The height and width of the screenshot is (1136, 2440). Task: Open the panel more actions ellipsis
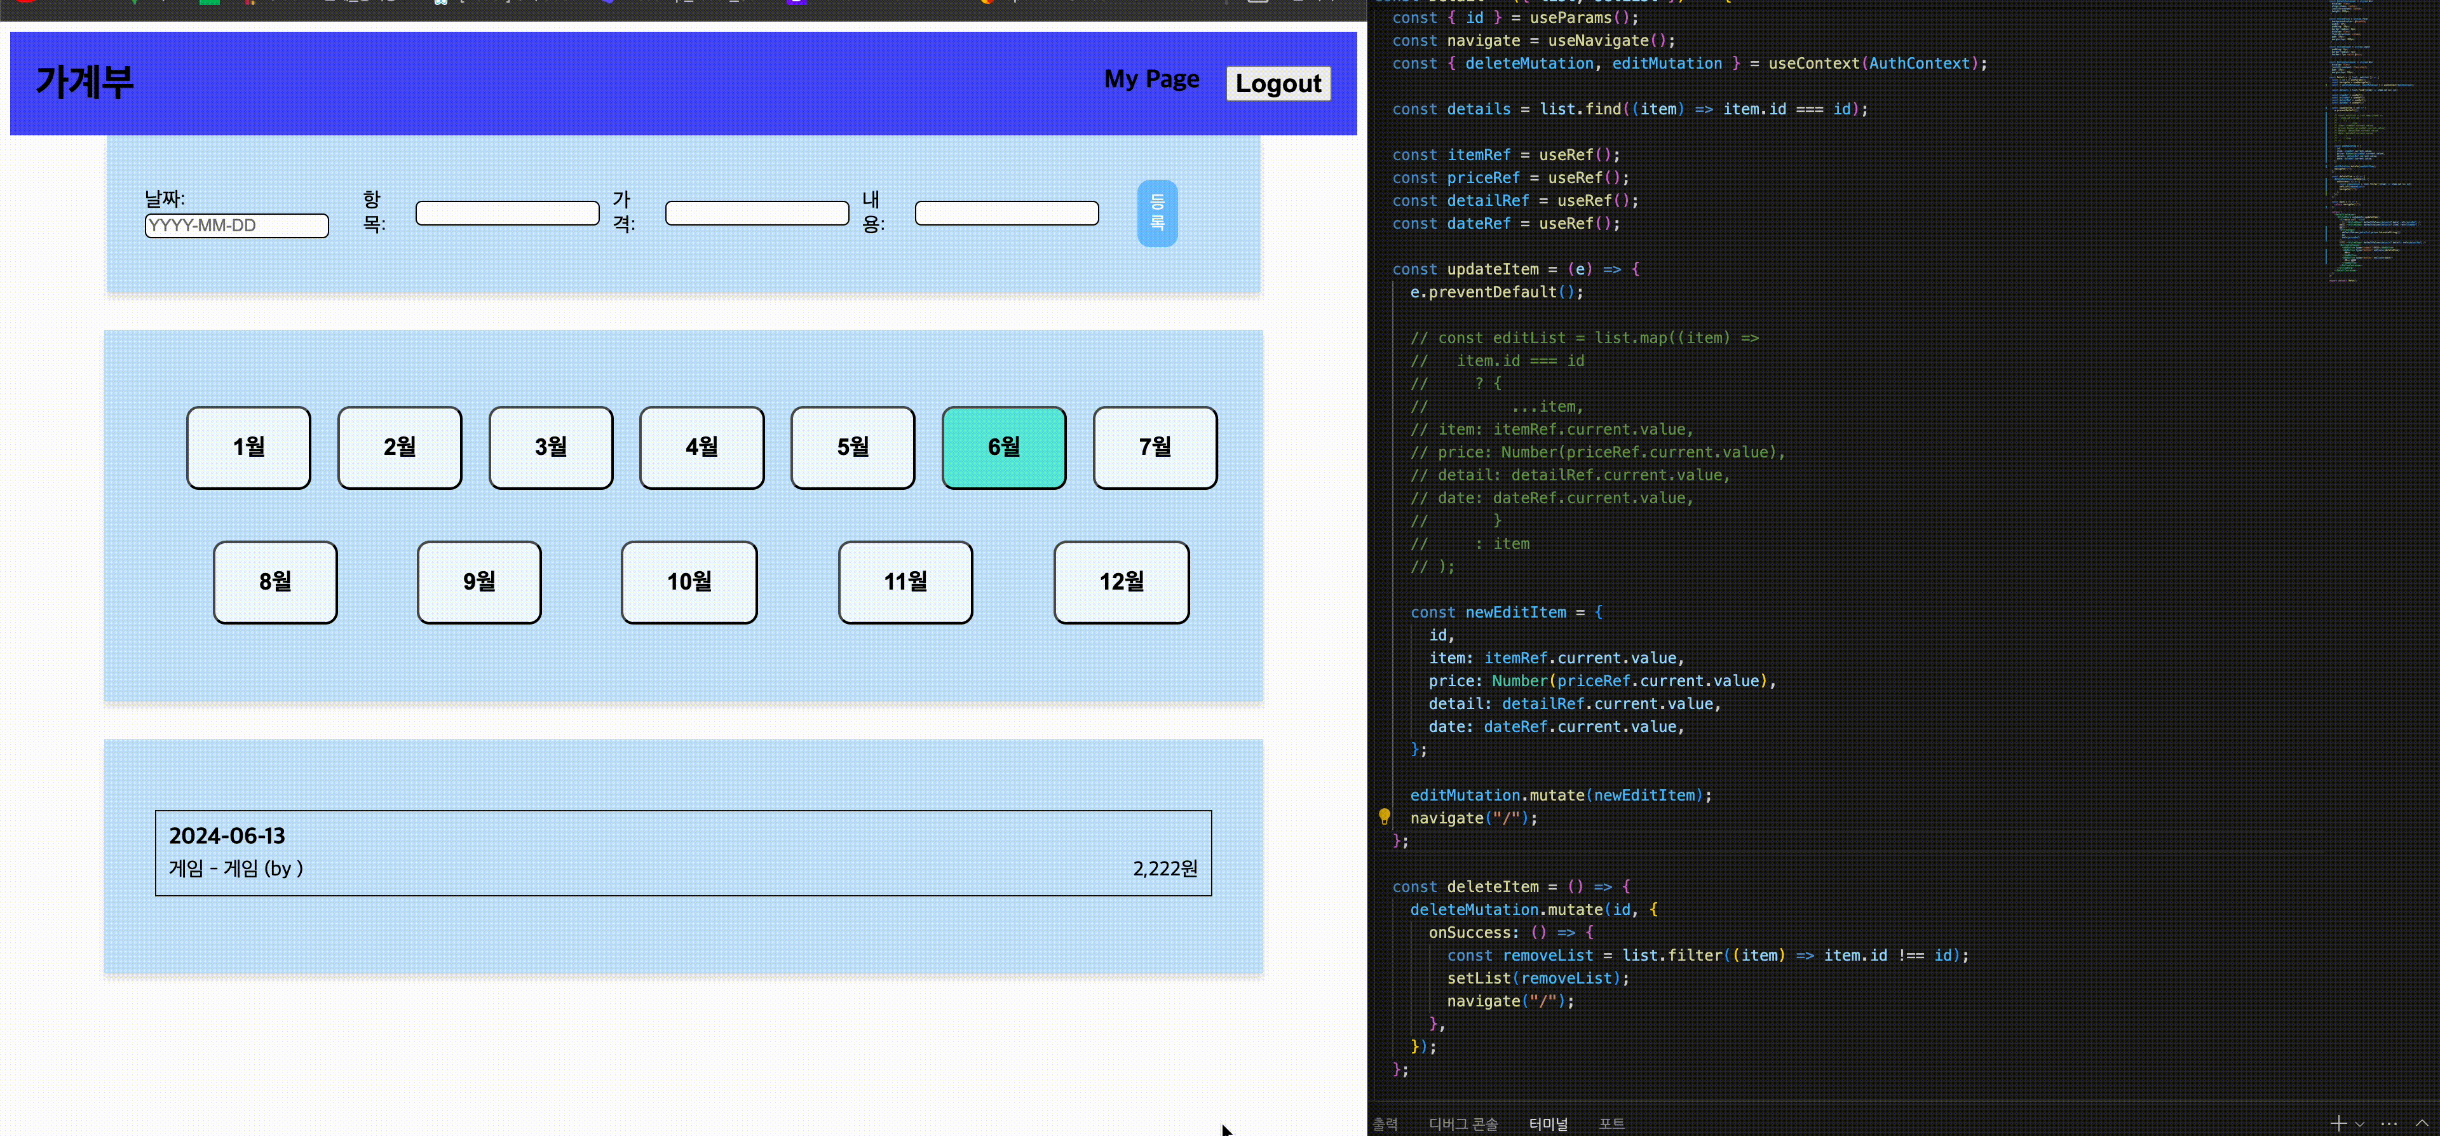[x=2390, y=1124]
